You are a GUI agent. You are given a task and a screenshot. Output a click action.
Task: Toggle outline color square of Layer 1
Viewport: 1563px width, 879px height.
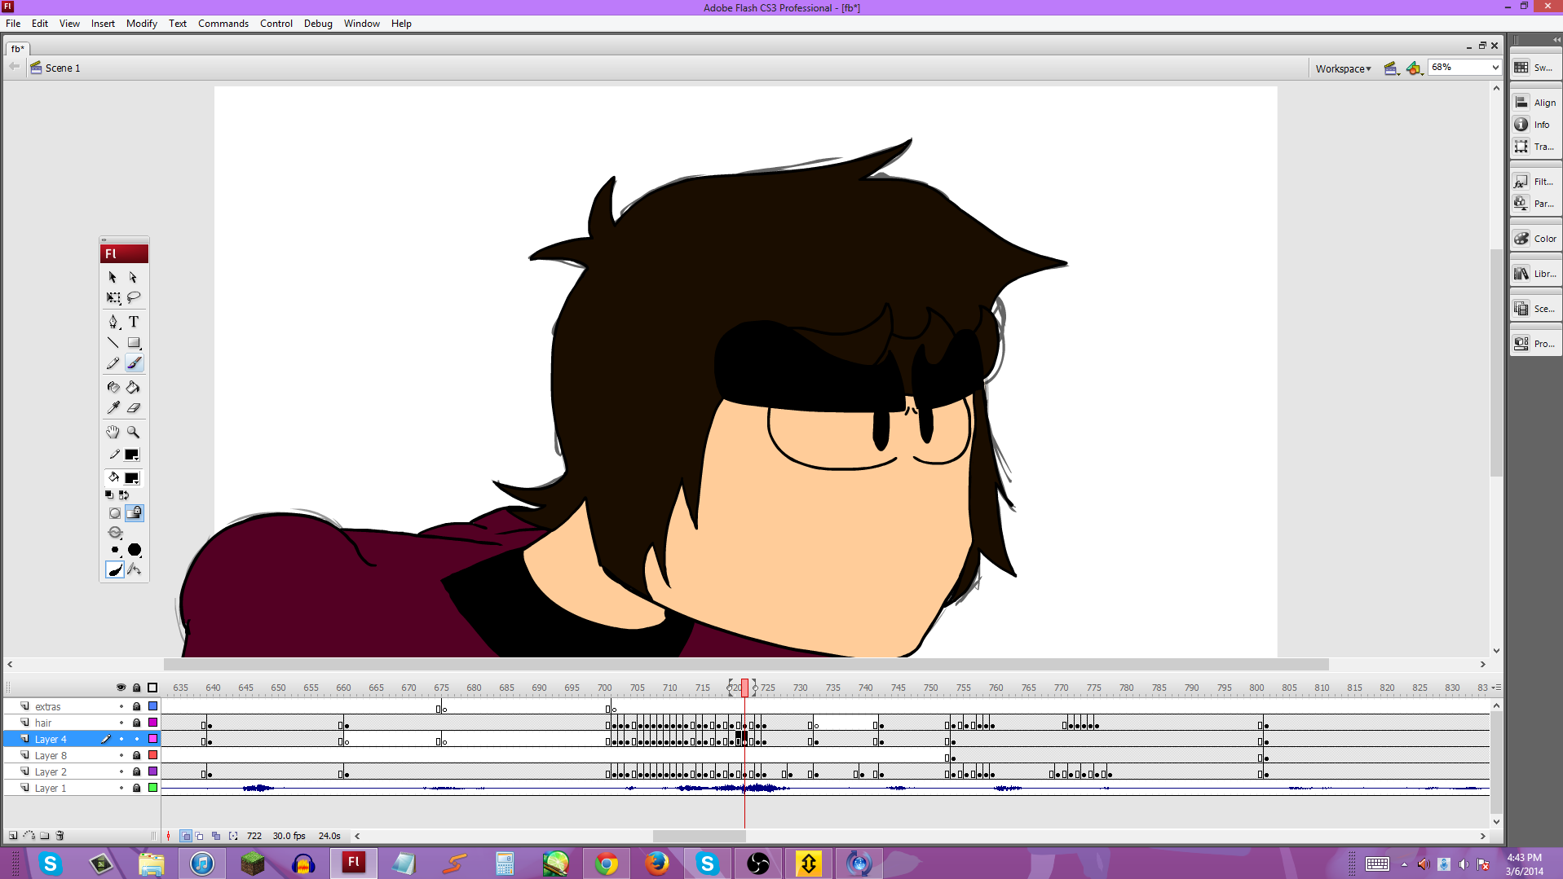[152, 789]
